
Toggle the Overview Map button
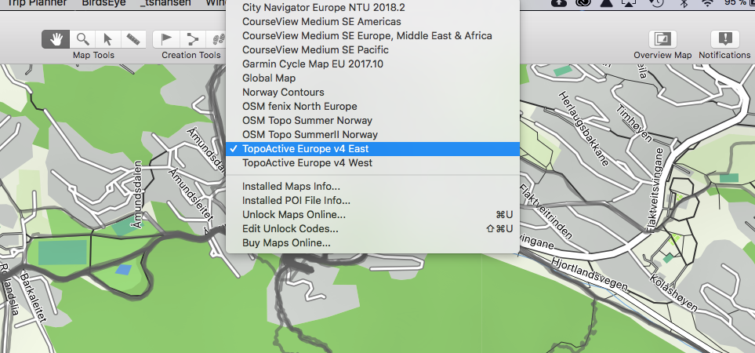[x=662, y=39]
